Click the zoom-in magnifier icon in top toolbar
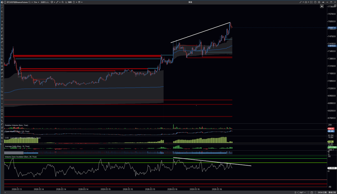 click(x=63, y=2)
